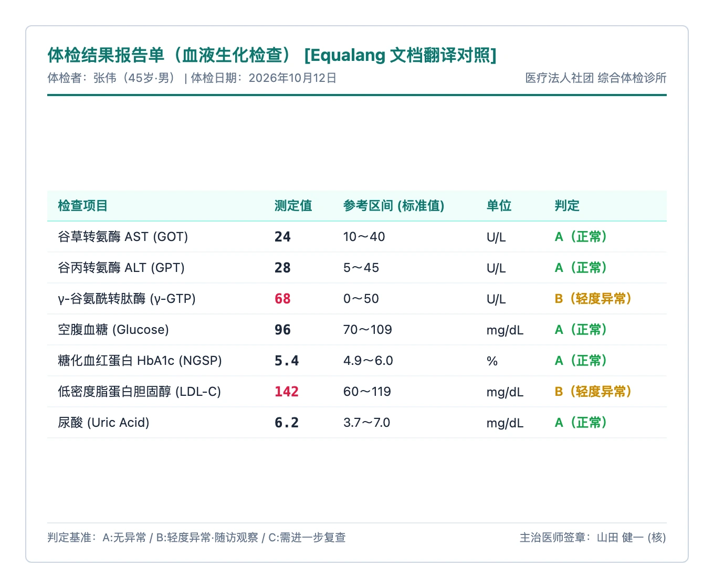Click the glucose measured value 96
Viewport: 714px width, 588px height.
click(282, 330)
